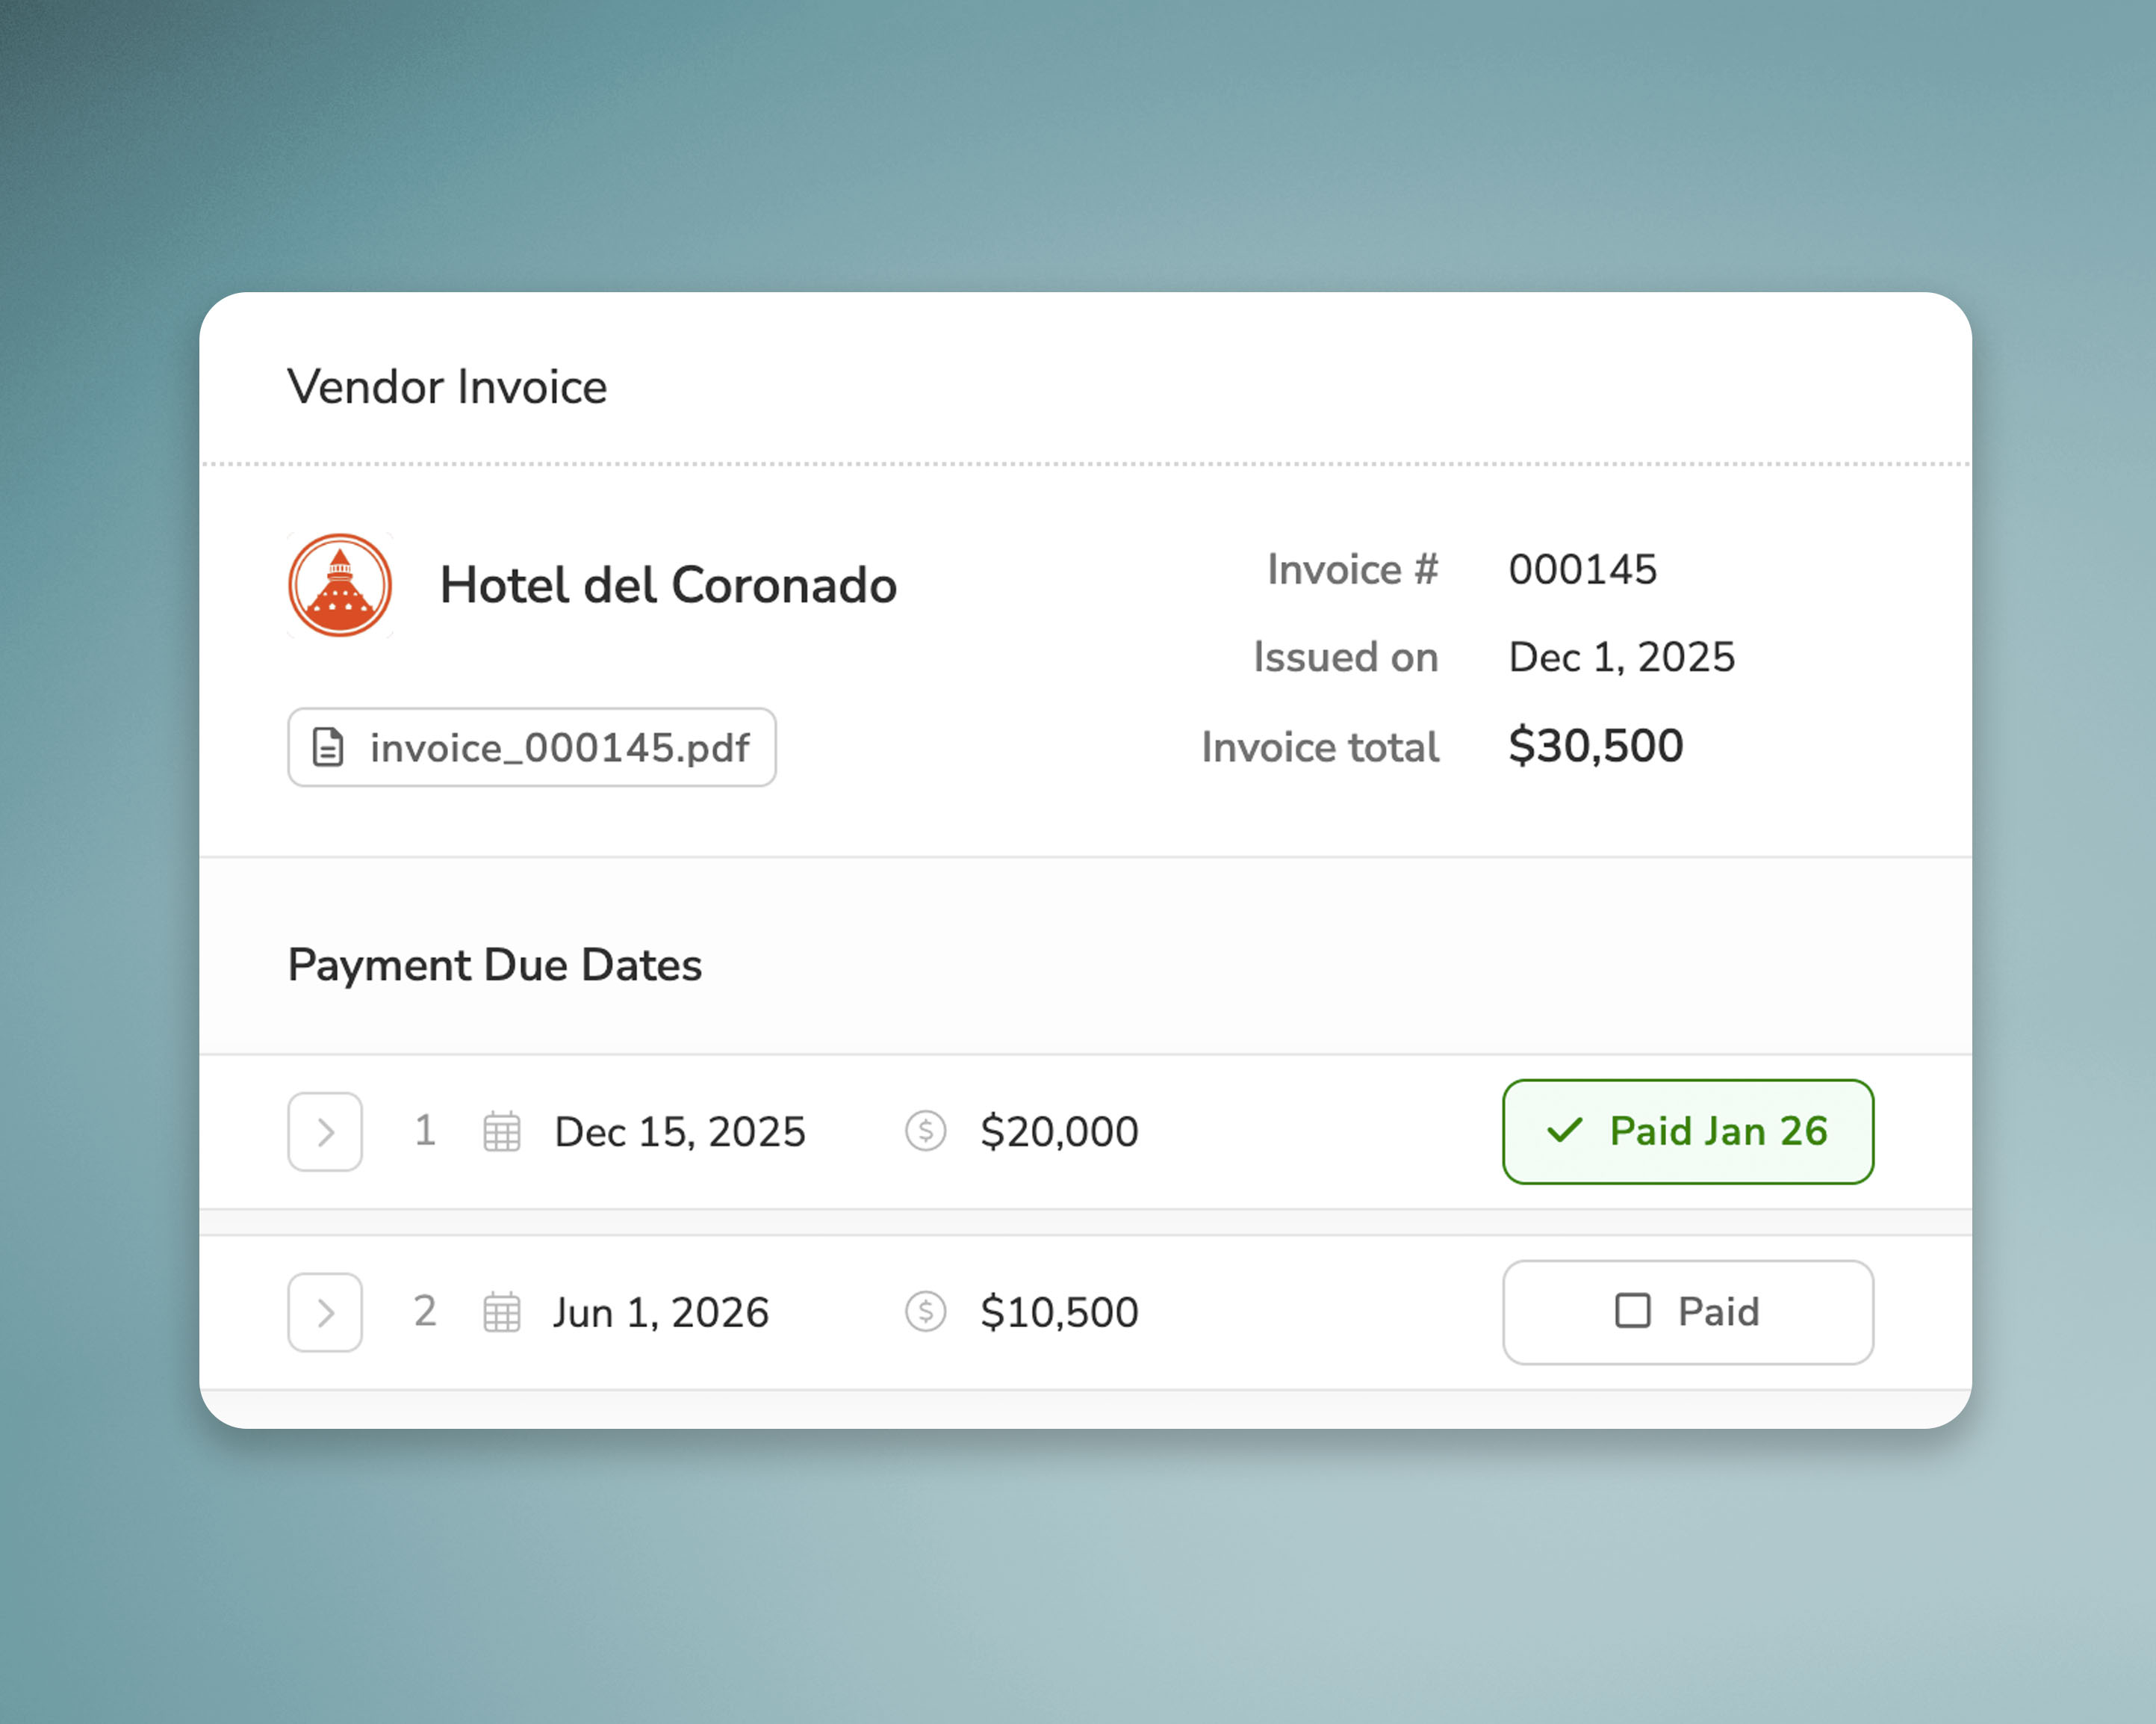Click dollar icon beside $20,000

(x=925, y=1131)
